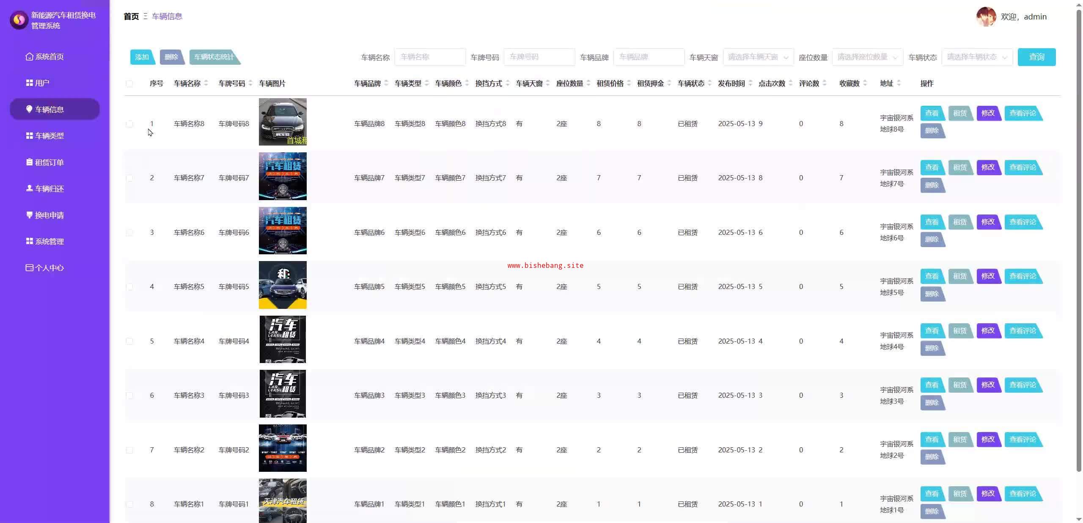
Task: Open the 车辆状态 dropdown filter
Action: 977,57
